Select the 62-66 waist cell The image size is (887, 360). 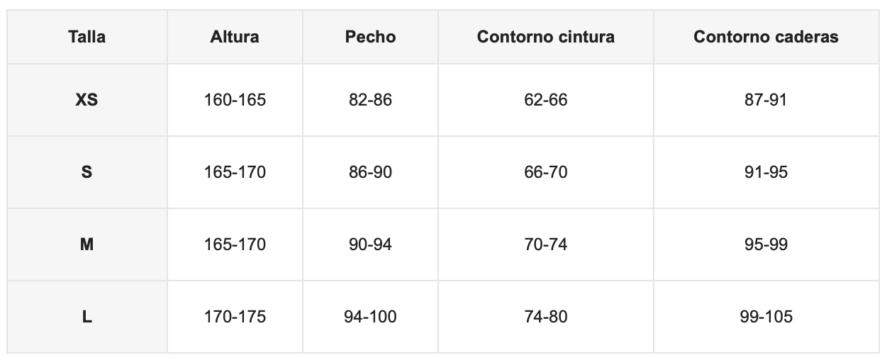click(546, 100)
